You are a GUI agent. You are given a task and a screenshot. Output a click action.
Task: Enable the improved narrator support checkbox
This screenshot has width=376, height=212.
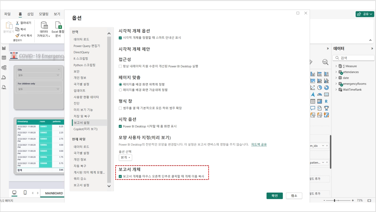click(x=120, y=66)
